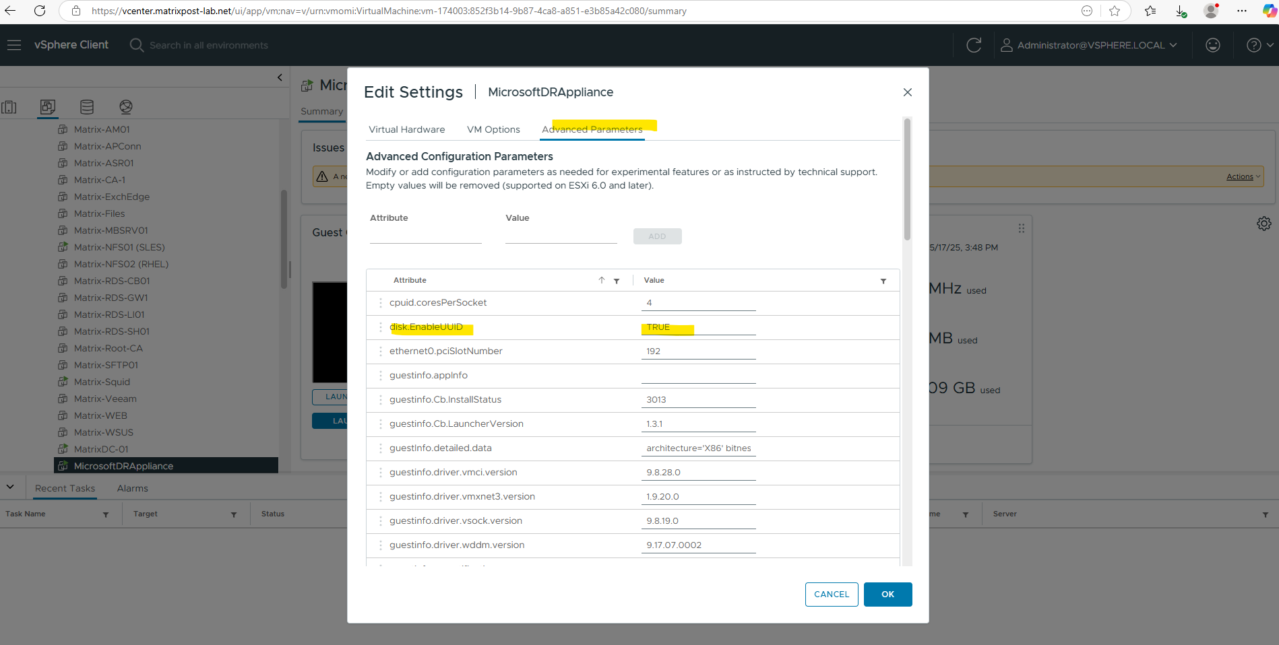This screenshot has width=1279, height=645.
Task: Click the new Value input field
Action: point(561,236)
